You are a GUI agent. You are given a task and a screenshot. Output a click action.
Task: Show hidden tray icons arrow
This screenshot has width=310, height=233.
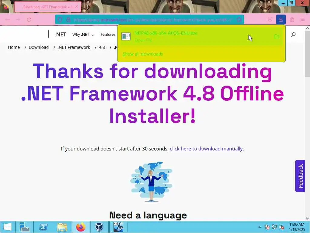(x=259, y=227)
